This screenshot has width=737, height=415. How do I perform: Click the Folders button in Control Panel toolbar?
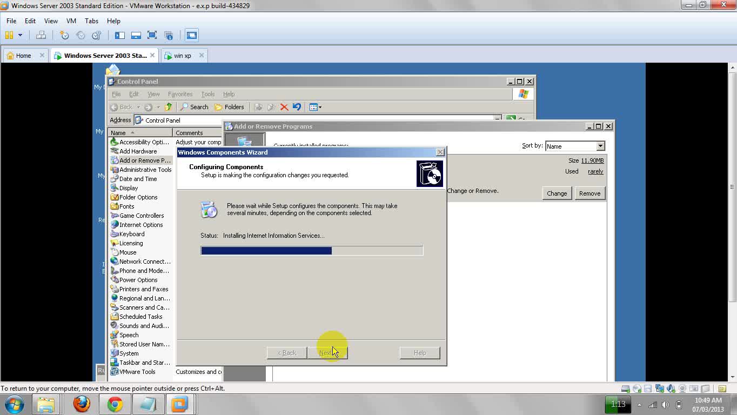pos(229,107)
